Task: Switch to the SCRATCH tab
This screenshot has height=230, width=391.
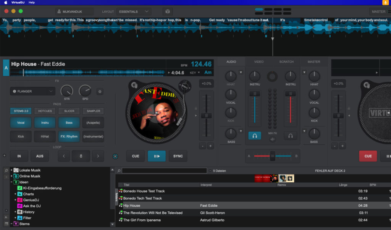Action: [286, 61]
